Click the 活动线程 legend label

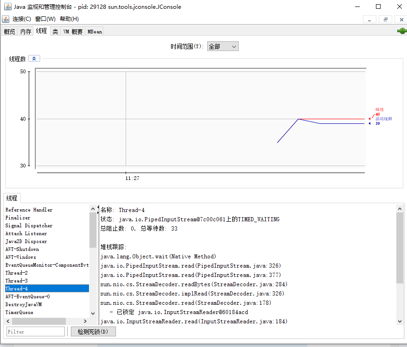[x=384, y=119]
